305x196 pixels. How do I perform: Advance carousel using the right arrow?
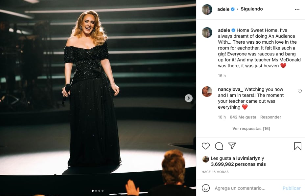click(x=188, y=98)
